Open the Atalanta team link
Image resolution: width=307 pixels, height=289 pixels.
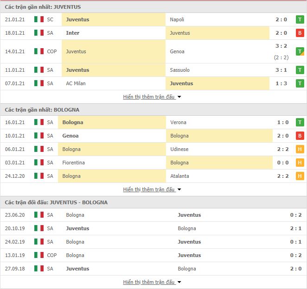tap(179, 176)
